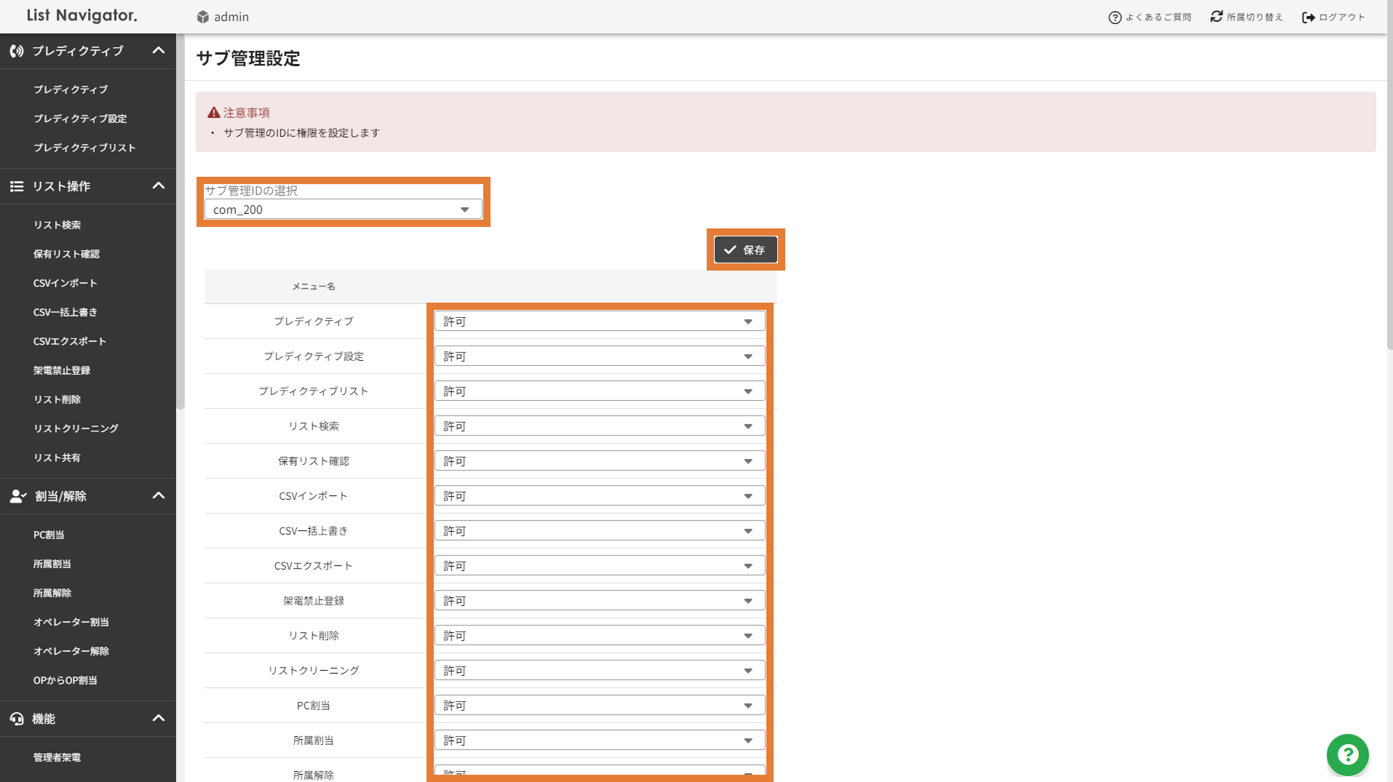Click the functions headset icon
Screen dimensions: 1393x782
(x=17, y=719)
